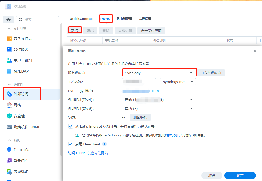This screenshot has width=262, height=181.
Task: Open the 网络 house icon
Action: [9, 105]
